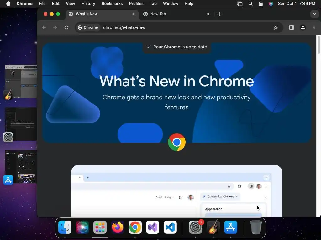This screenshot has width=321, height=240.
Task: Click the apps grid icon in preview
Action: click(181, 197)
